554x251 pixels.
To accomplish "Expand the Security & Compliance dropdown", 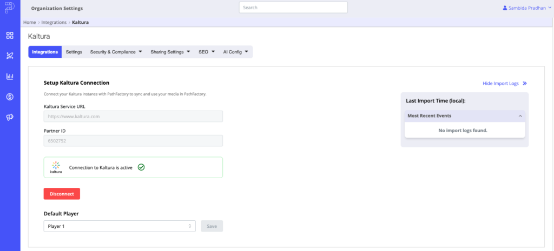I will (116, 52).
